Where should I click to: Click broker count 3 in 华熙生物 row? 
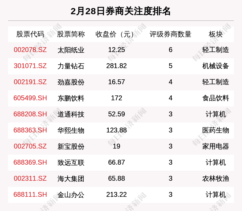pos(170,130)
